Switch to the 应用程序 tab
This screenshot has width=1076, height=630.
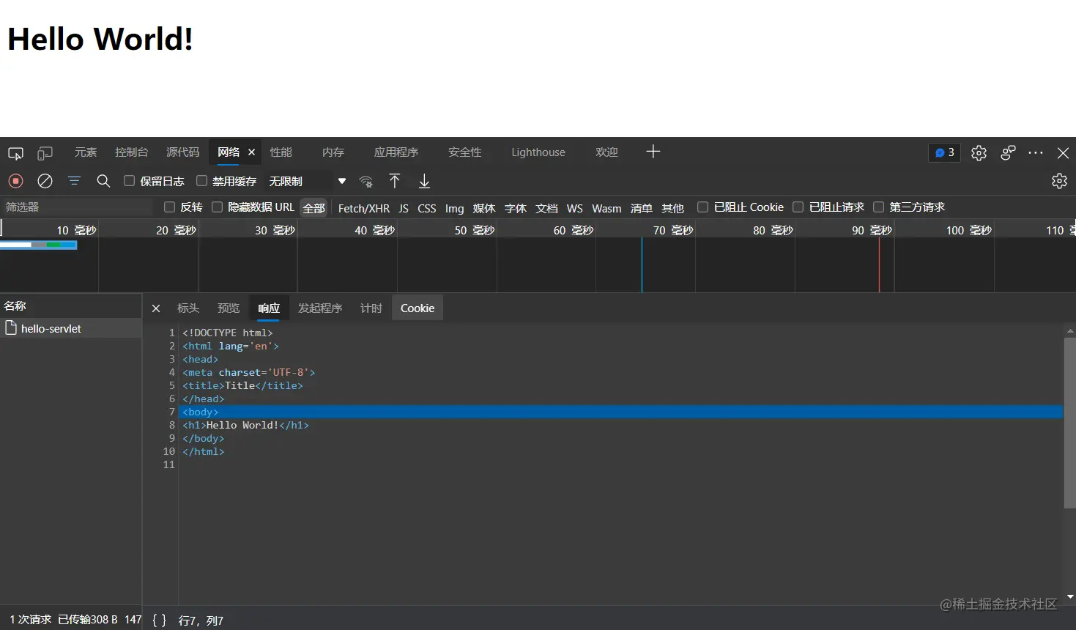[x=396, y=152]
